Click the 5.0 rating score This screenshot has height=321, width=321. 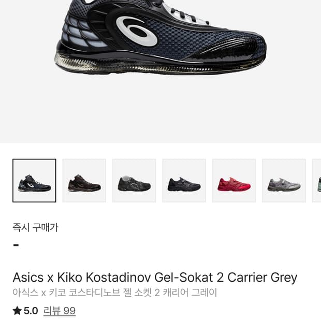coord(31,311)
